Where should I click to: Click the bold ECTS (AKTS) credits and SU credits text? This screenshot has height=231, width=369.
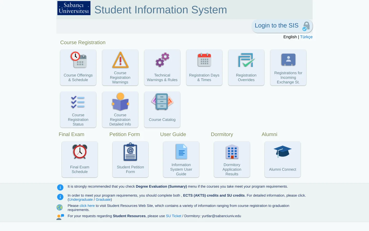tap(214, 195)
